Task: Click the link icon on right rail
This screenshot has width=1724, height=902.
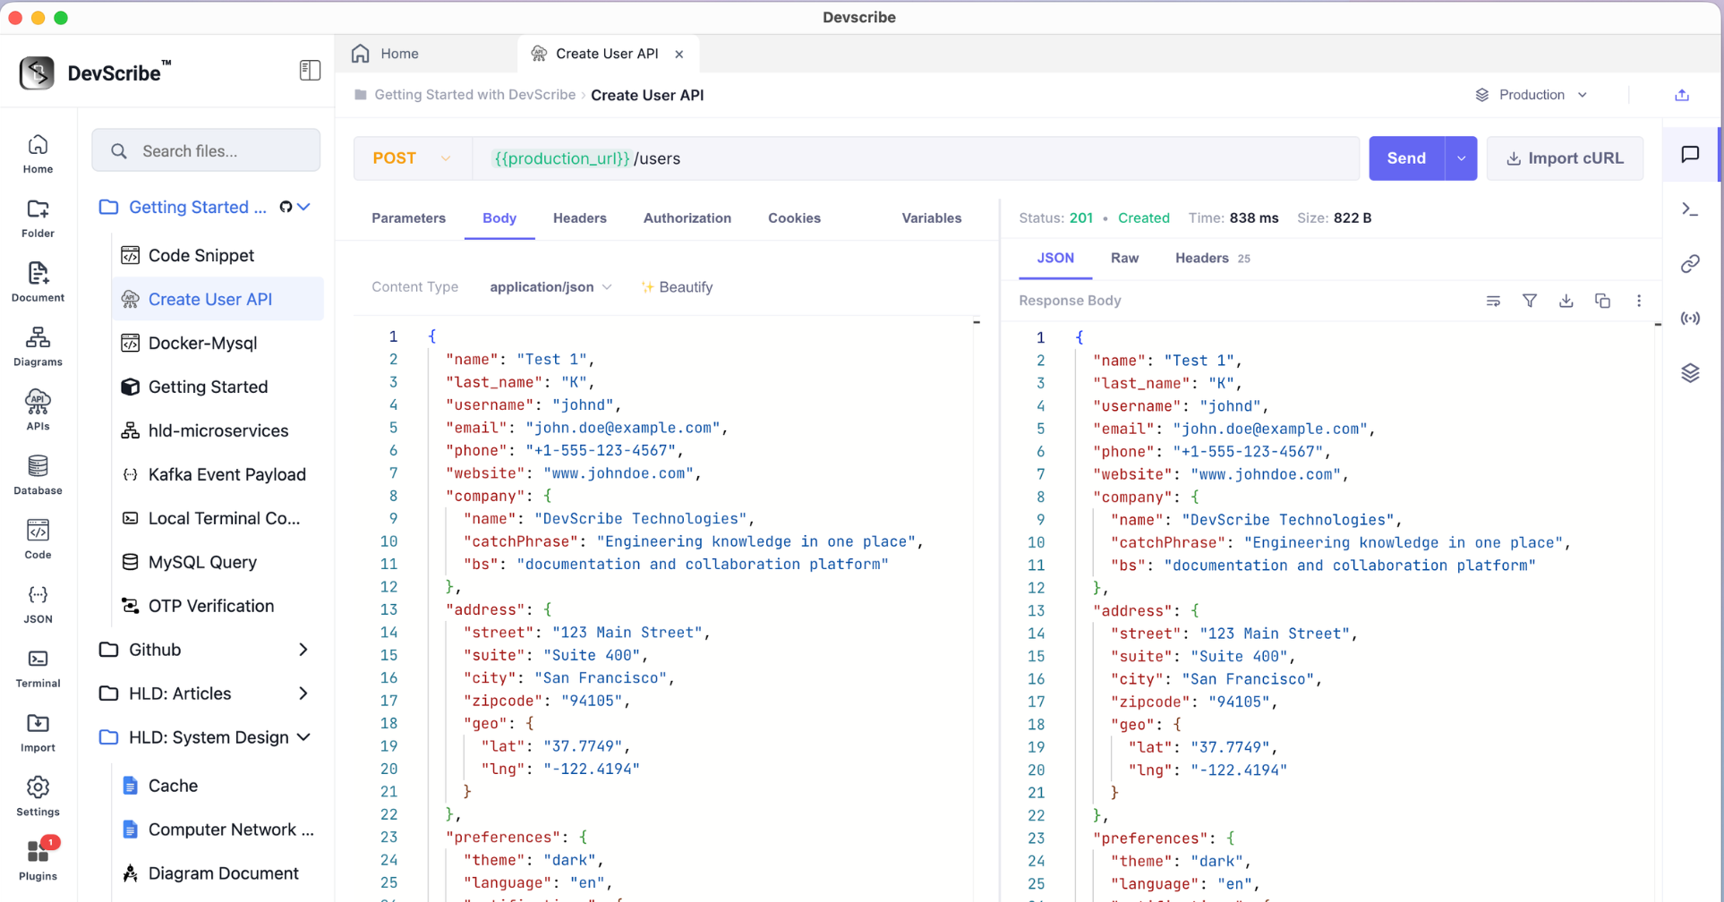Action: (1690, 264)
